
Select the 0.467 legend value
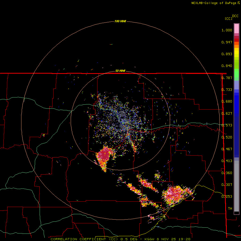[227, 149]
